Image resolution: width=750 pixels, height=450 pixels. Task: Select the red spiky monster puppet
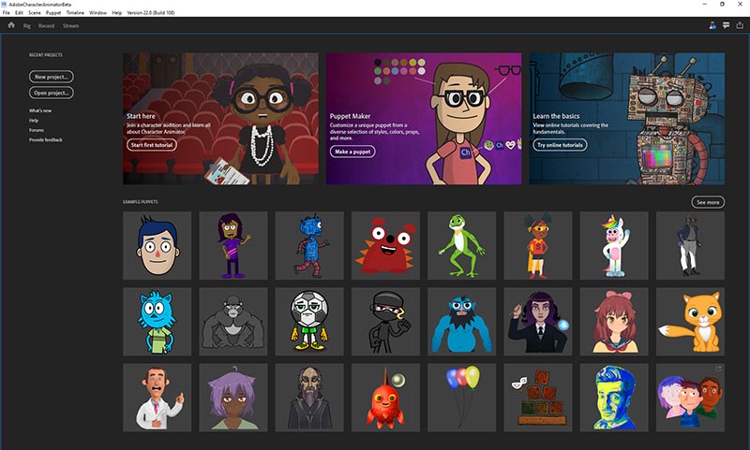(x=385, y=246)
